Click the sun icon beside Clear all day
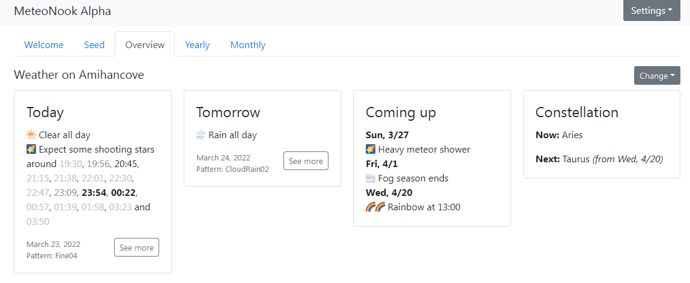Viewport: 690px width, 283px height. point(31,135)
